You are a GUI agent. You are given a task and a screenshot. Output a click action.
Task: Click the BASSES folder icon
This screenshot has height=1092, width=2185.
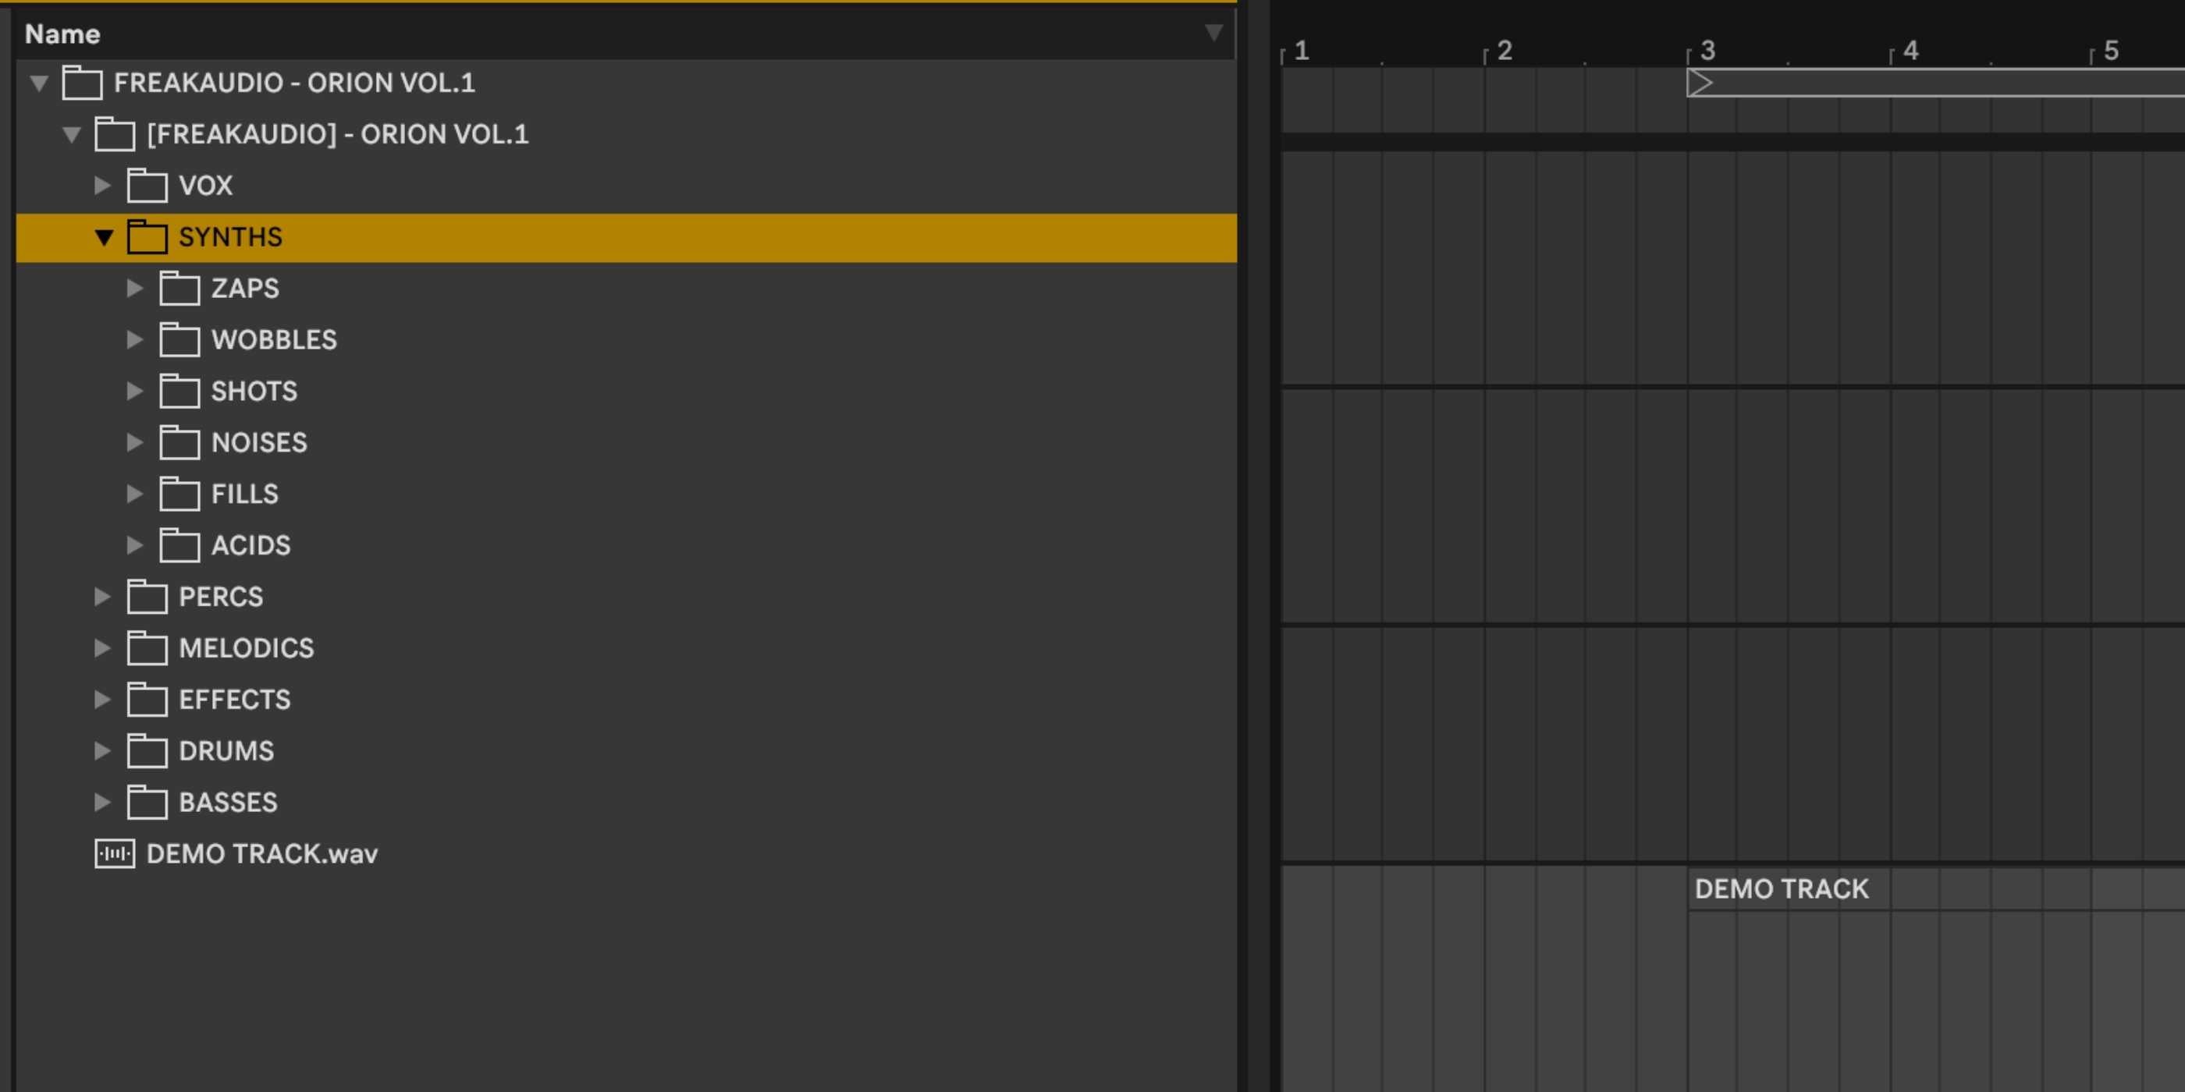147,802
